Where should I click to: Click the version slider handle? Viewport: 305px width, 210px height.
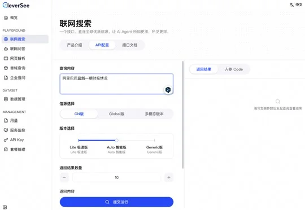[116, 140]
